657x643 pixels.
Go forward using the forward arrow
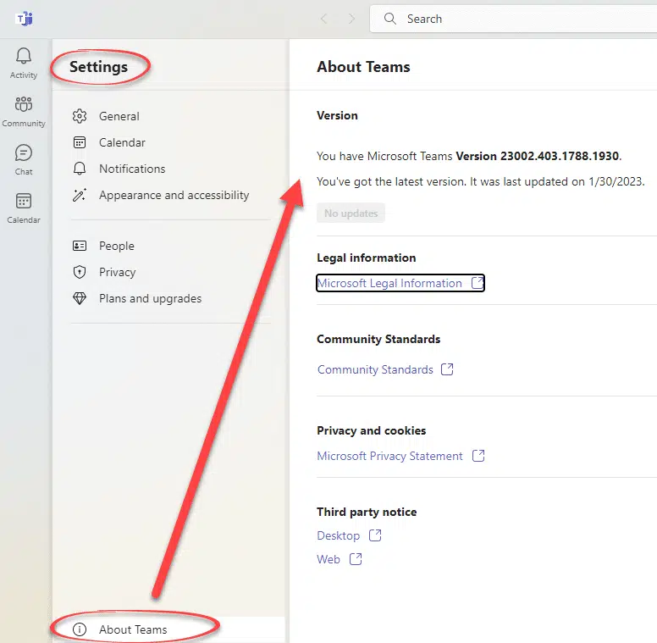[x=351, y=19]
